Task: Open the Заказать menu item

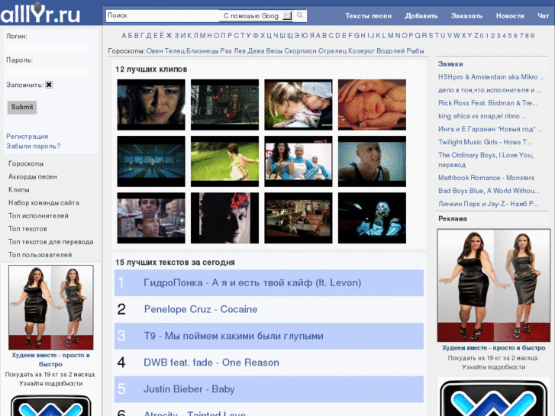Action: click(466, 15)
